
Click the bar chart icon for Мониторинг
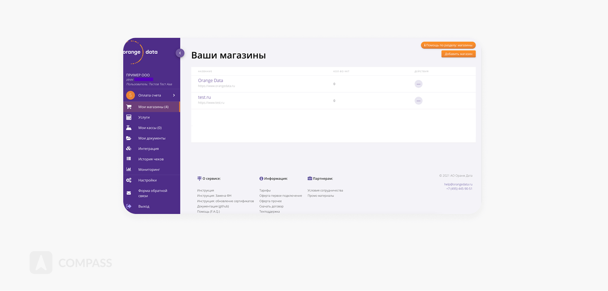pos(129,169)
